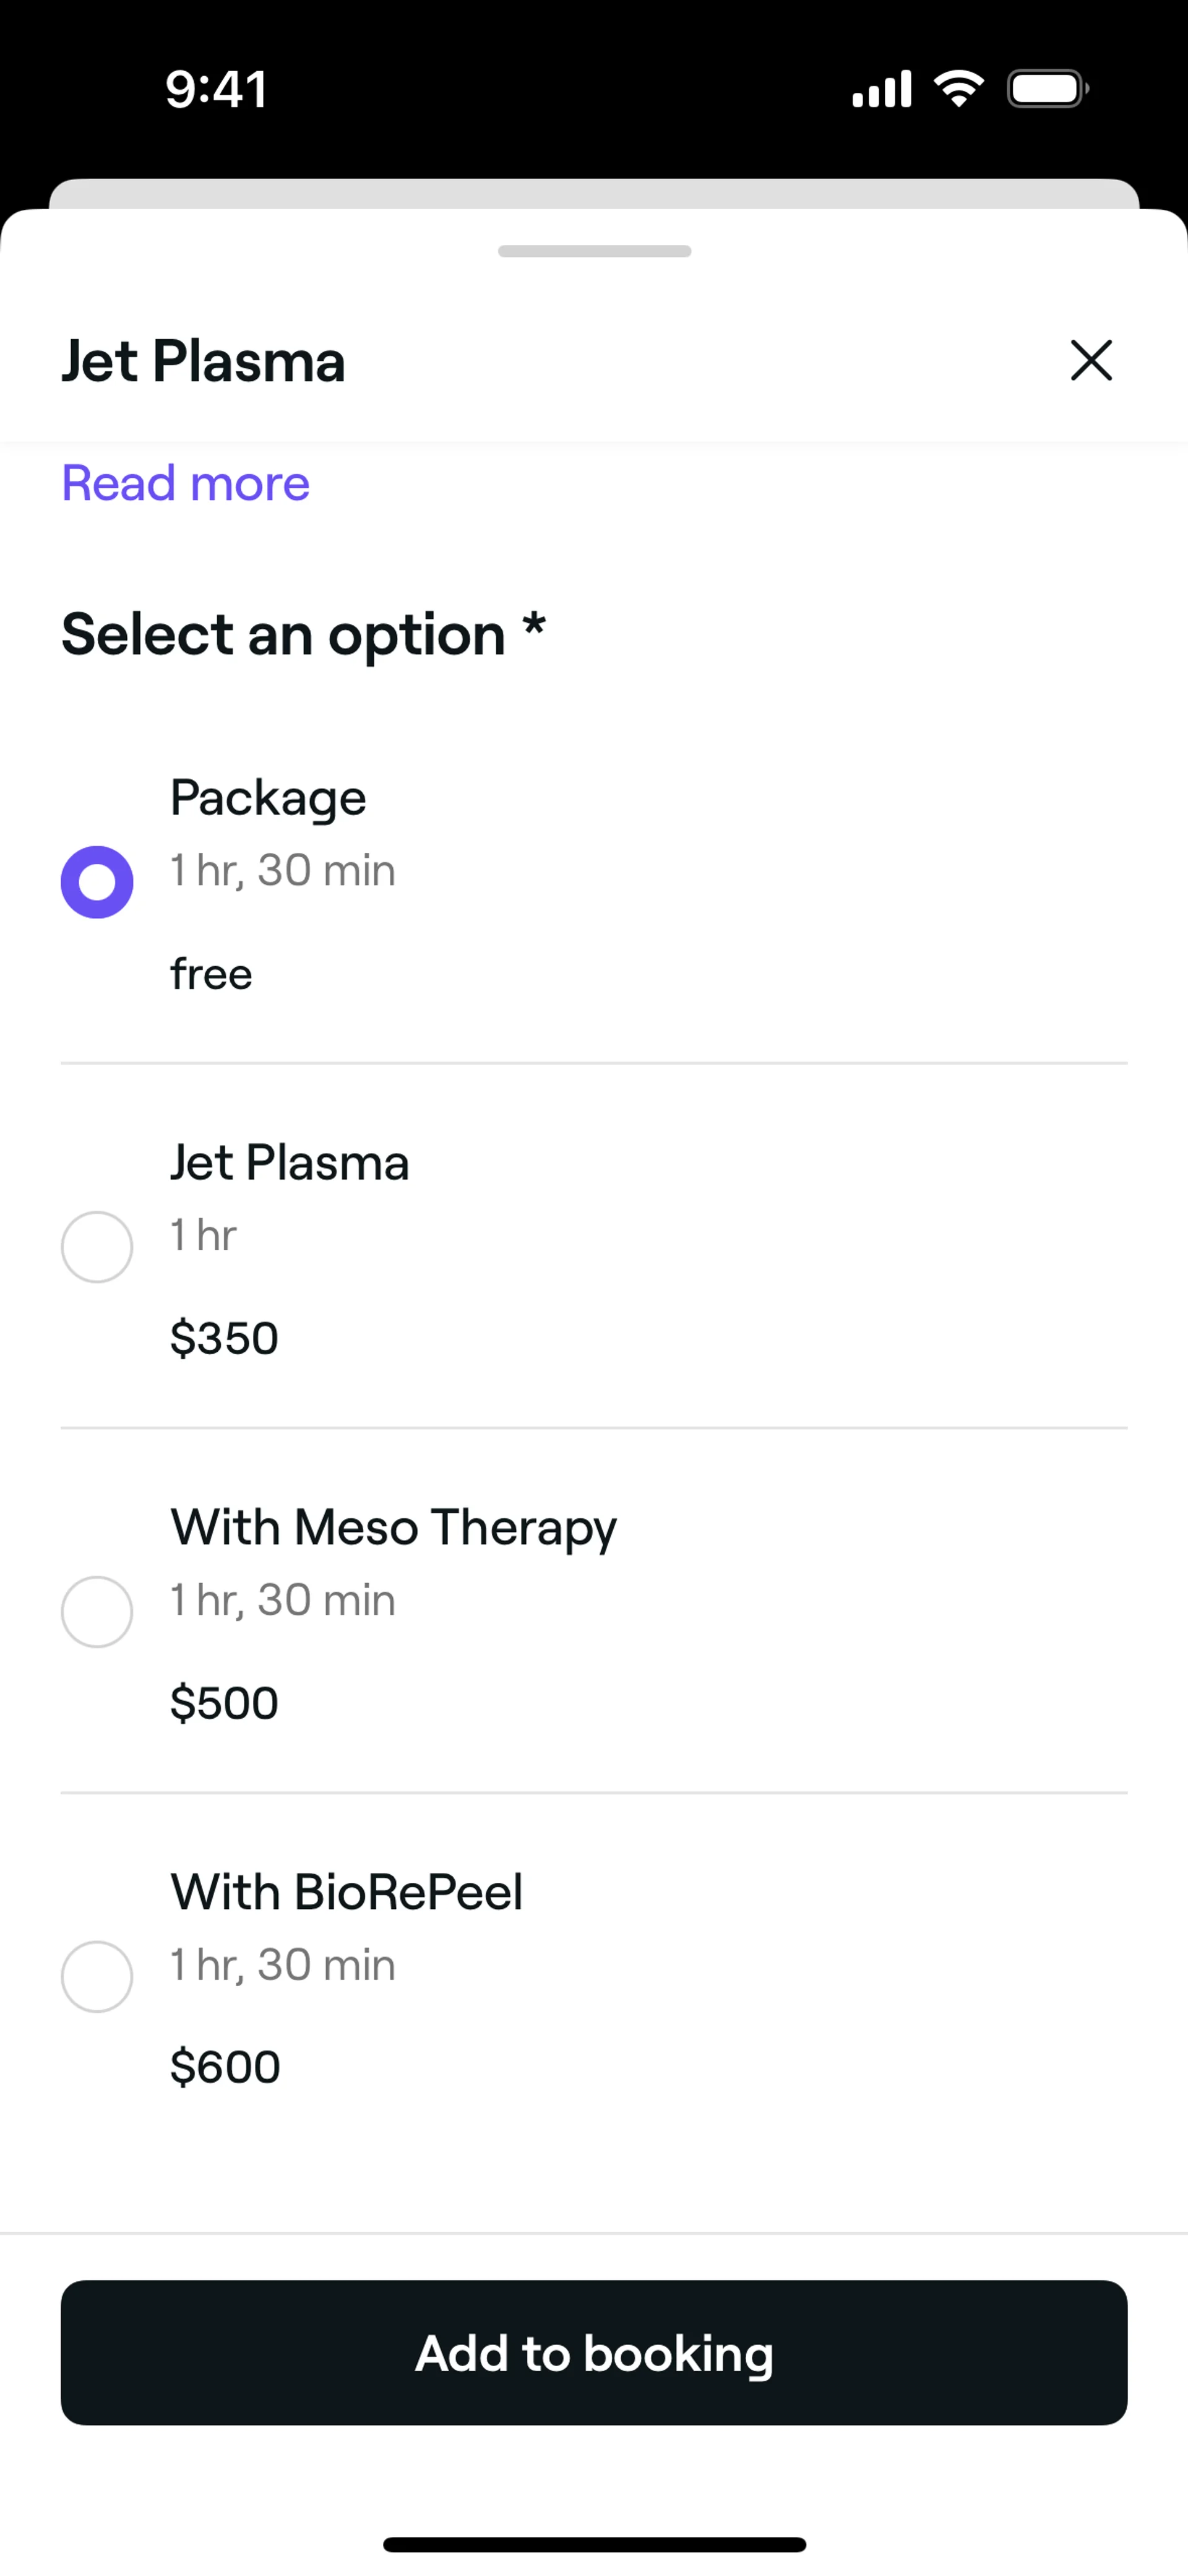Tap the "With BioRePeel" option title
This screenshot has height=2576, width=1188.
pyautogui.click(x=346, y=1892)
